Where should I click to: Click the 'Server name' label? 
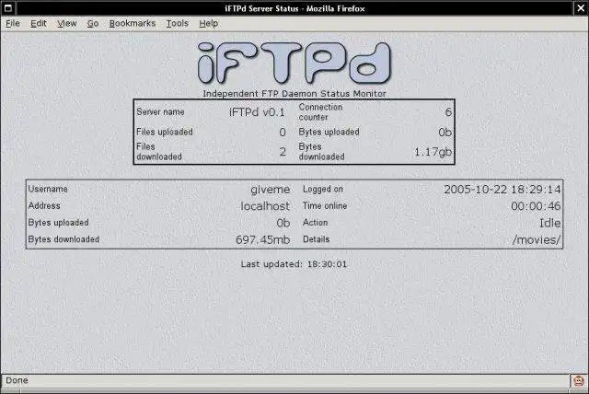[x=160, y=112]
